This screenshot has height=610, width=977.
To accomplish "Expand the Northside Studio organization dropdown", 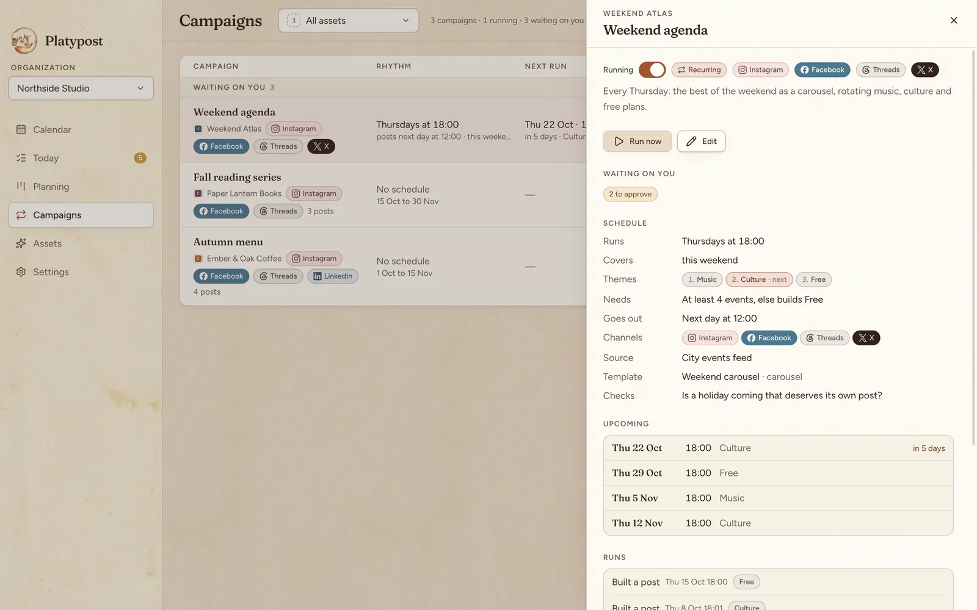I will 81,88.
